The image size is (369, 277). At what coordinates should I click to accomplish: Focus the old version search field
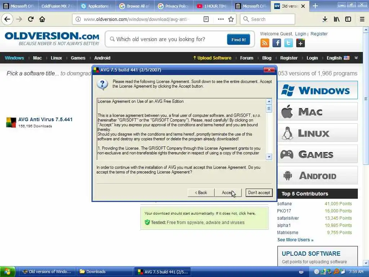point(167,39)
